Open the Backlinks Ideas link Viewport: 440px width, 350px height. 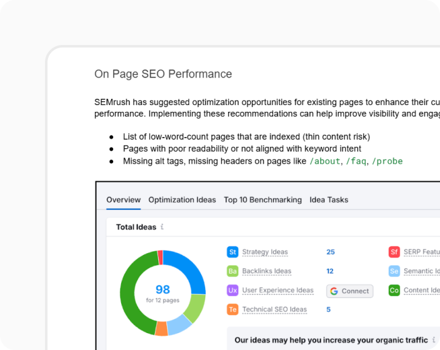(x=267, y=271)
